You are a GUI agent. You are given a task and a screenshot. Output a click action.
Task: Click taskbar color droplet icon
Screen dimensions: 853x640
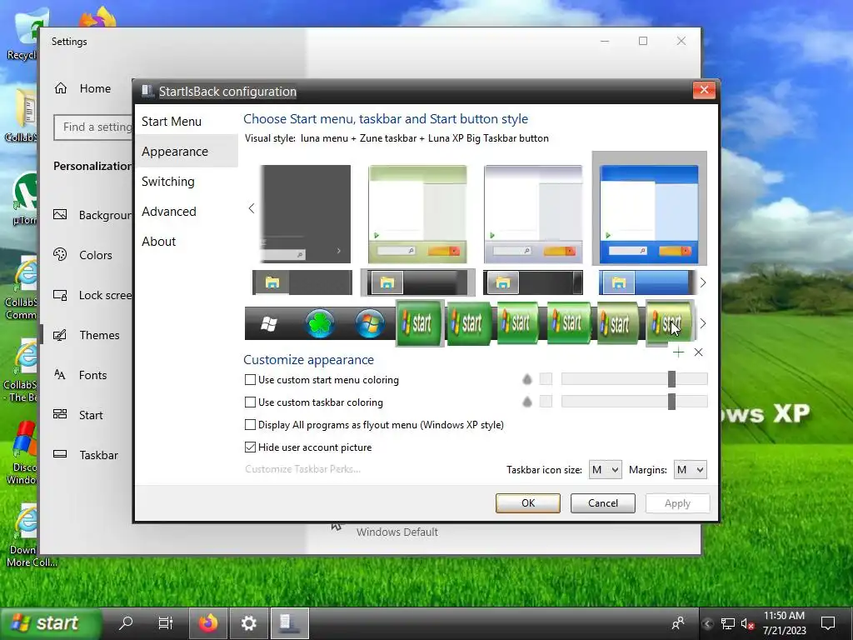point(526,402)
